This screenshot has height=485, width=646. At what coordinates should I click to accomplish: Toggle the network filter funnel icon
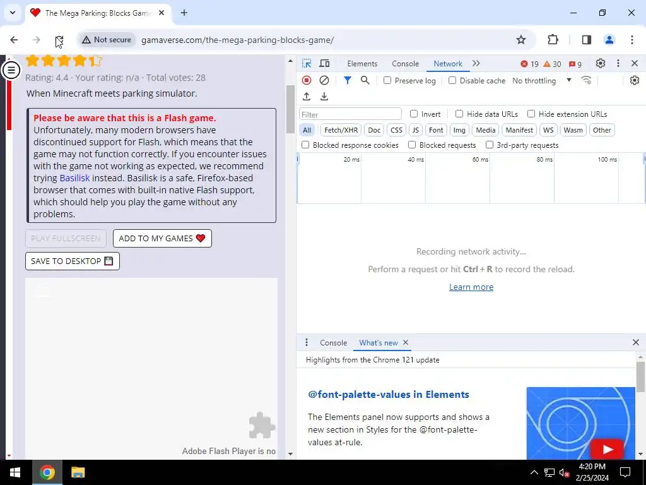coord(348,80)
